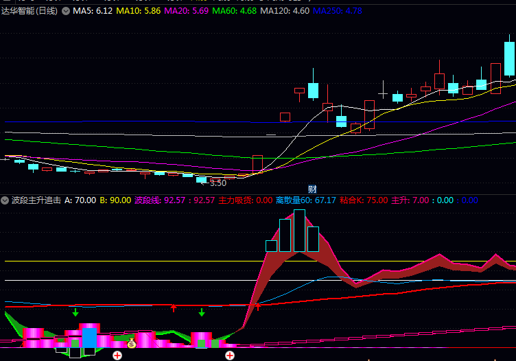516x361 pixels.
Task: Click the 达华智能(日线) stock title
Action: 31,11
